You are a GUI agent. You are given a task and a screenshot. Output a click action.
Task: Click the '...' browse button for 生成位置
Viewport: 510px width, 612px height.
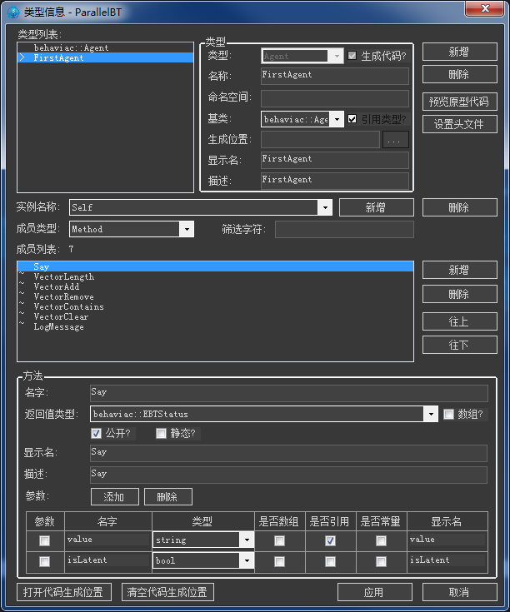(396, 140)
